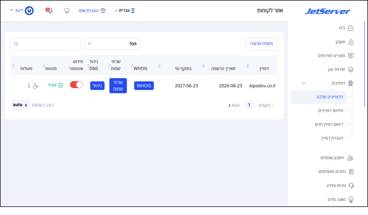Go to the הבא next page

pos(234,105)
